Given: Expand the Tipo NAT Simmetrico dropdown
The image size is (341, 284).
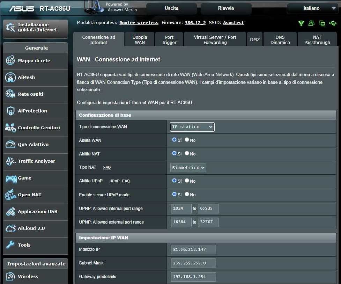Looking at the screenshot, I should tap(188, 168).
